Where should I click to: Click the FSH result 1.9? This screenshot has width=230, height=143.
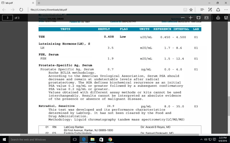(110, 59)
